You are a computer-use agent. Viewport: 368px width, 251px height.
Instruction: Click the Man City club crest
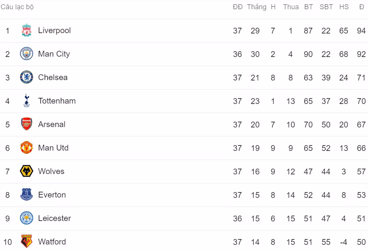click(27, 54)
